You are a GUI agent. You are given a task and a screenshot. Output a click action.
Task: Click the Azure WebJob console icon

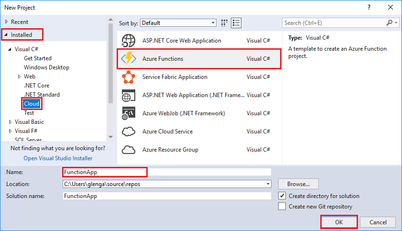(129, 113)
